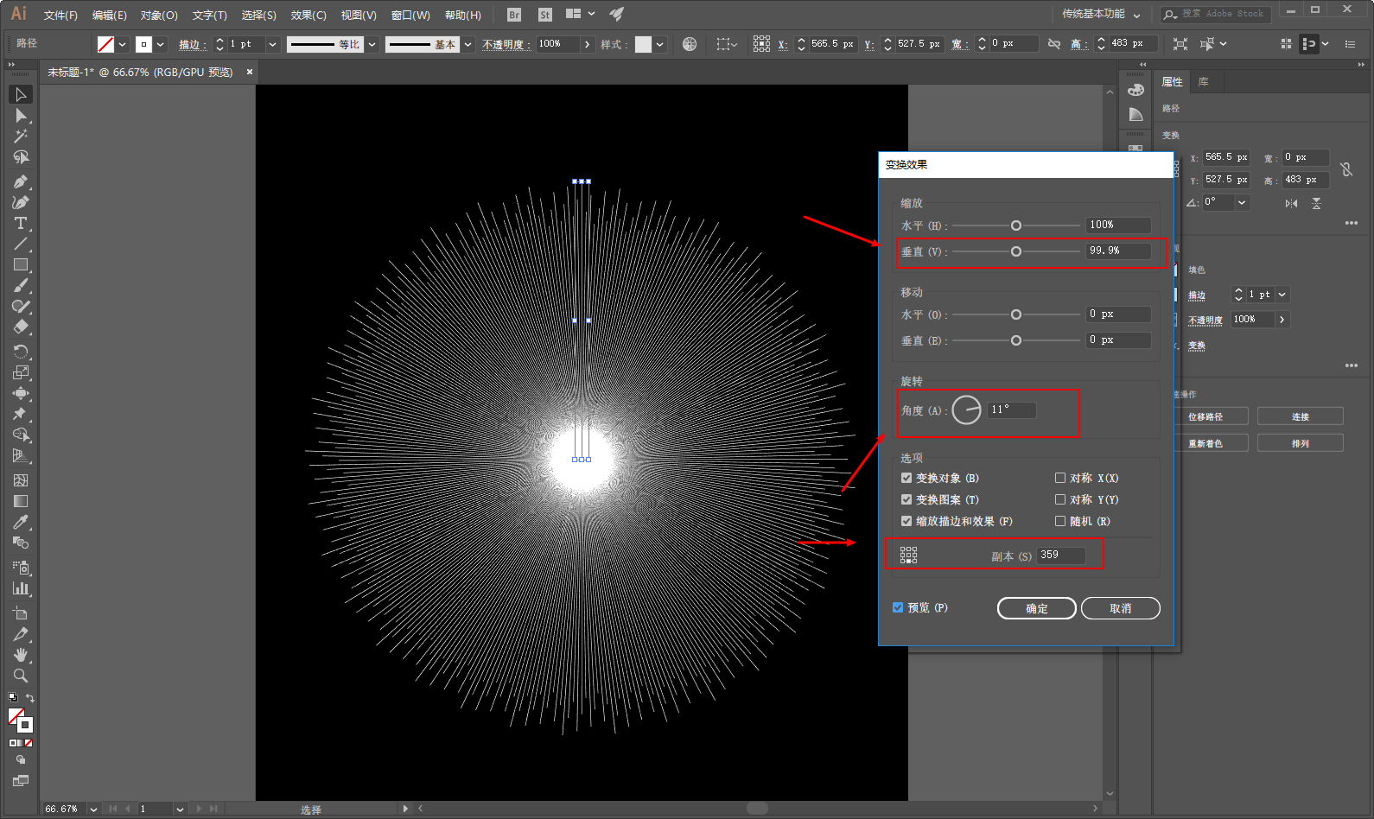Click the recolor artwork icon in control bar
Image resolution: width=1374 pixels, height=819 pixels.
point(690,44)
